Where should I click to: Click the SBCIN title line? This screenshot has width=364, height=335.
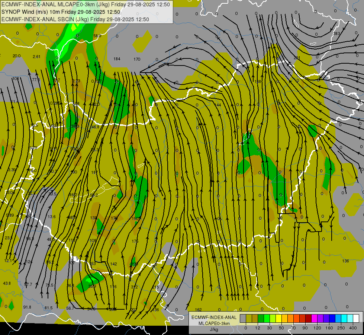75,19
